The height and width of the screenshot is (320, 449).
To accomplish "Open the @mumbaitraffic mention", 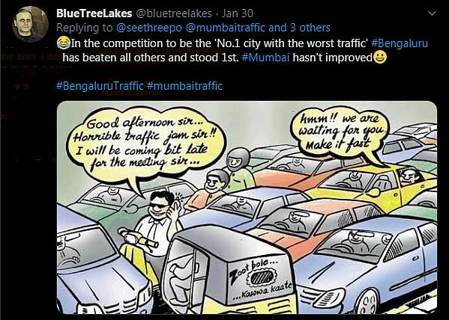I will click(x=226, y=28).
